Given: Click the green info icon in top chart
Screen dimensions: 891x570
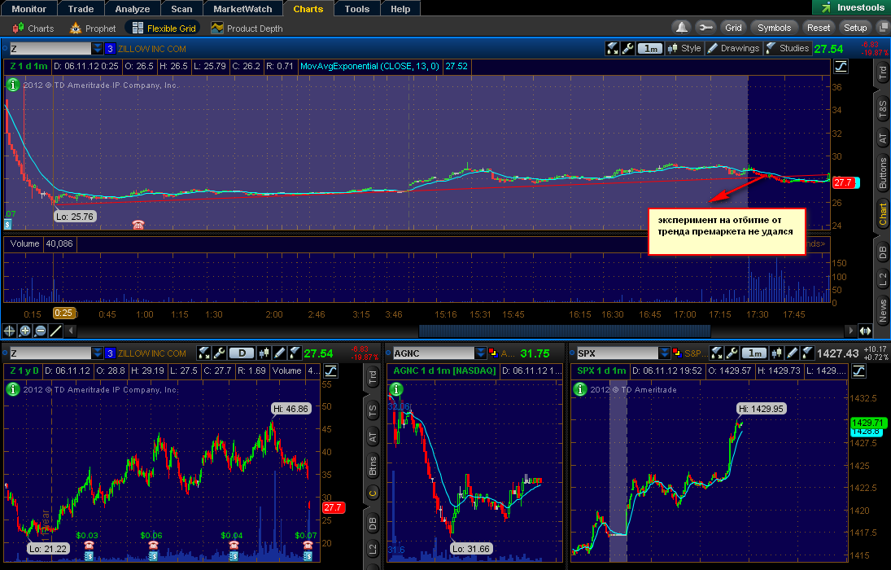Looking at the screenshot, I should tap(12, 85).
